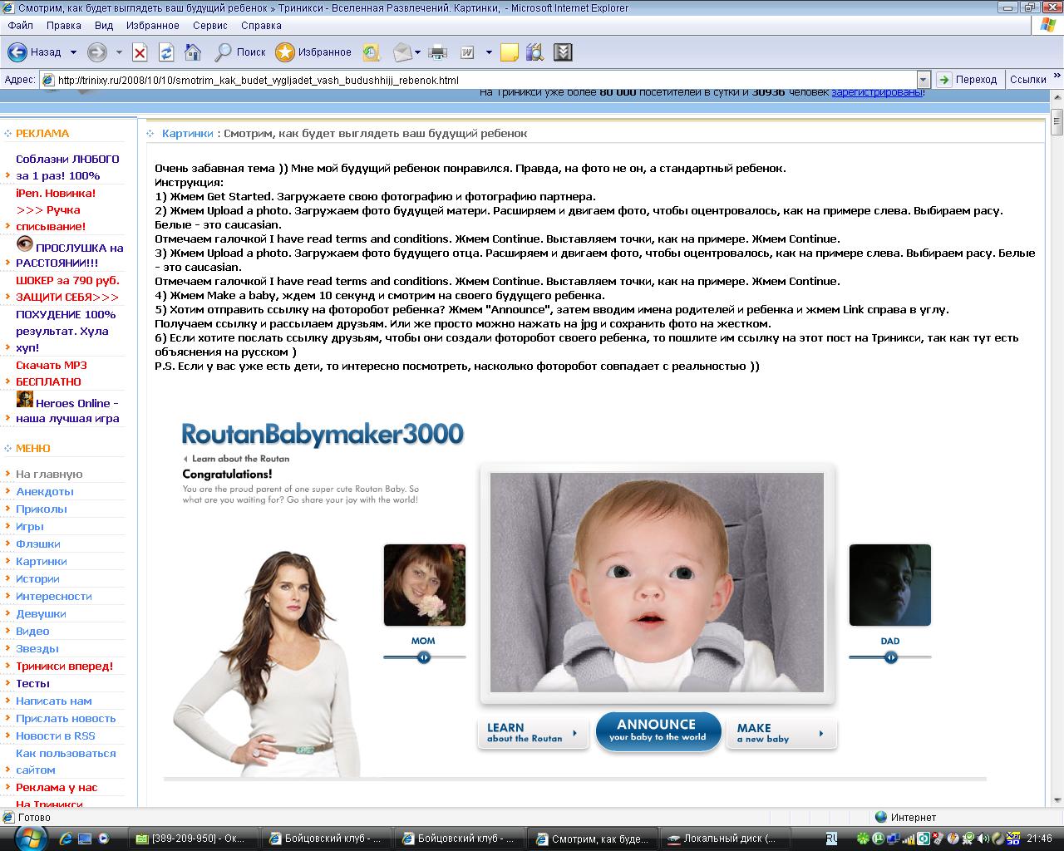Expand the address bar dropdown arrow
This screenshot has width=1064, height=851.
[923, 80]
